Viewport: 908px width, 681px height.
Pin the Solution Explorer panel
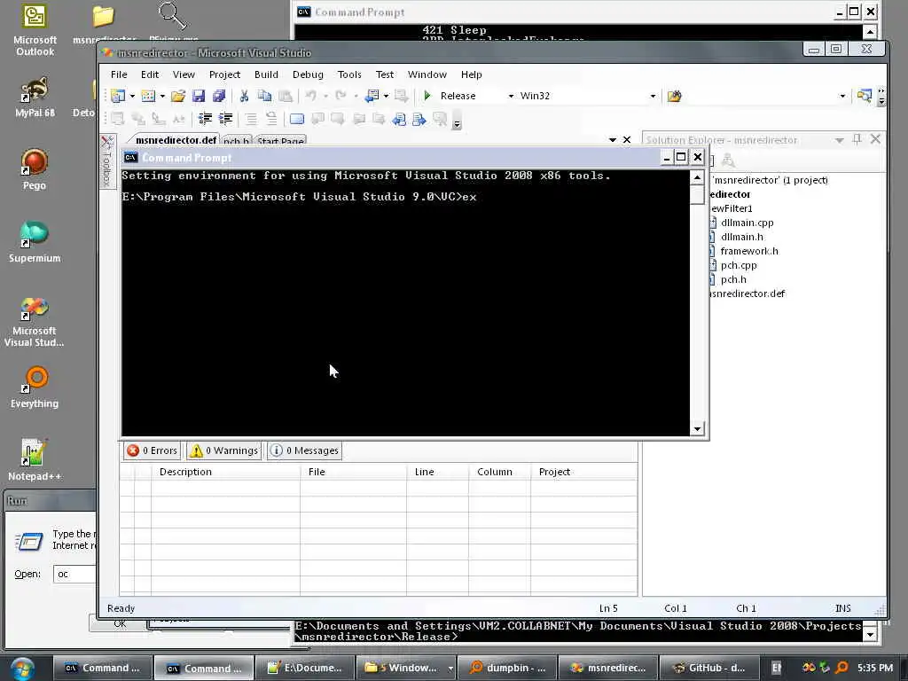pos(857,139)
